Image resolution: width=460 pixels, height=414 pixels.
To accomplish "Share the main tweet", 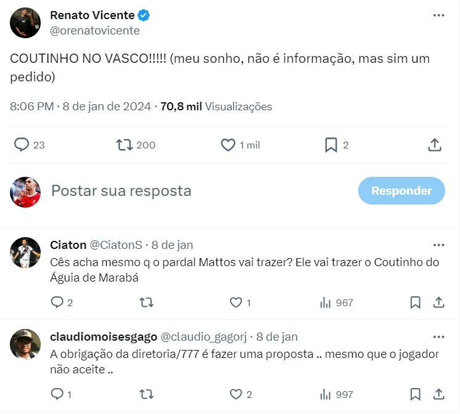I will pos(434,145).
